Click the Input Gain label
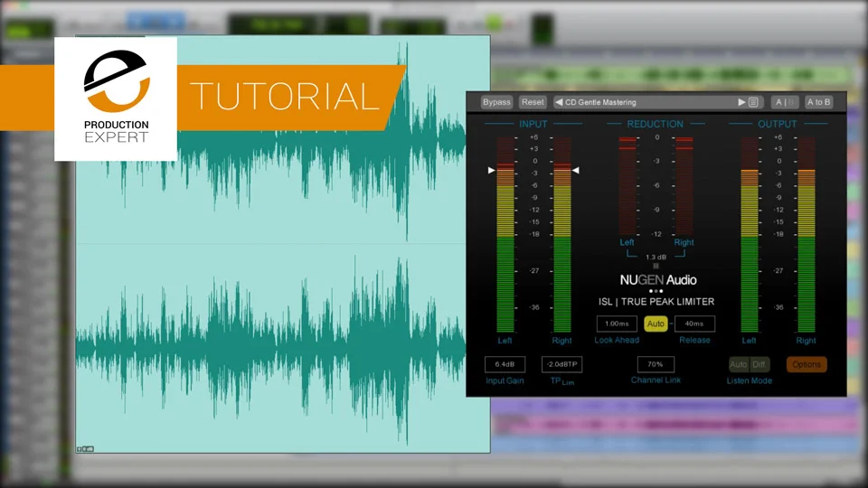 pos(505,380)
